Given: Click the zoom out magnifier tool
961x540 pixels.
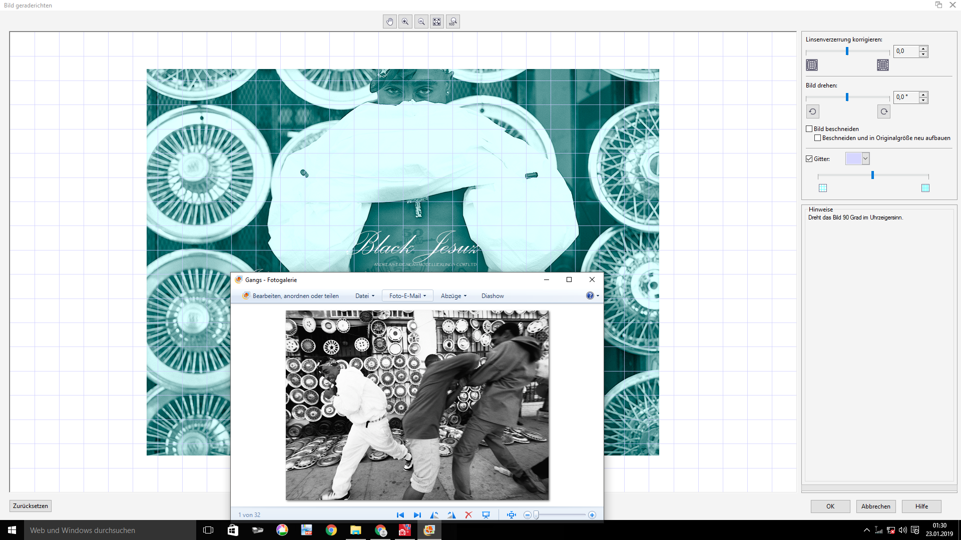Looking at the screenshot, I should click(x=421, y=21).
